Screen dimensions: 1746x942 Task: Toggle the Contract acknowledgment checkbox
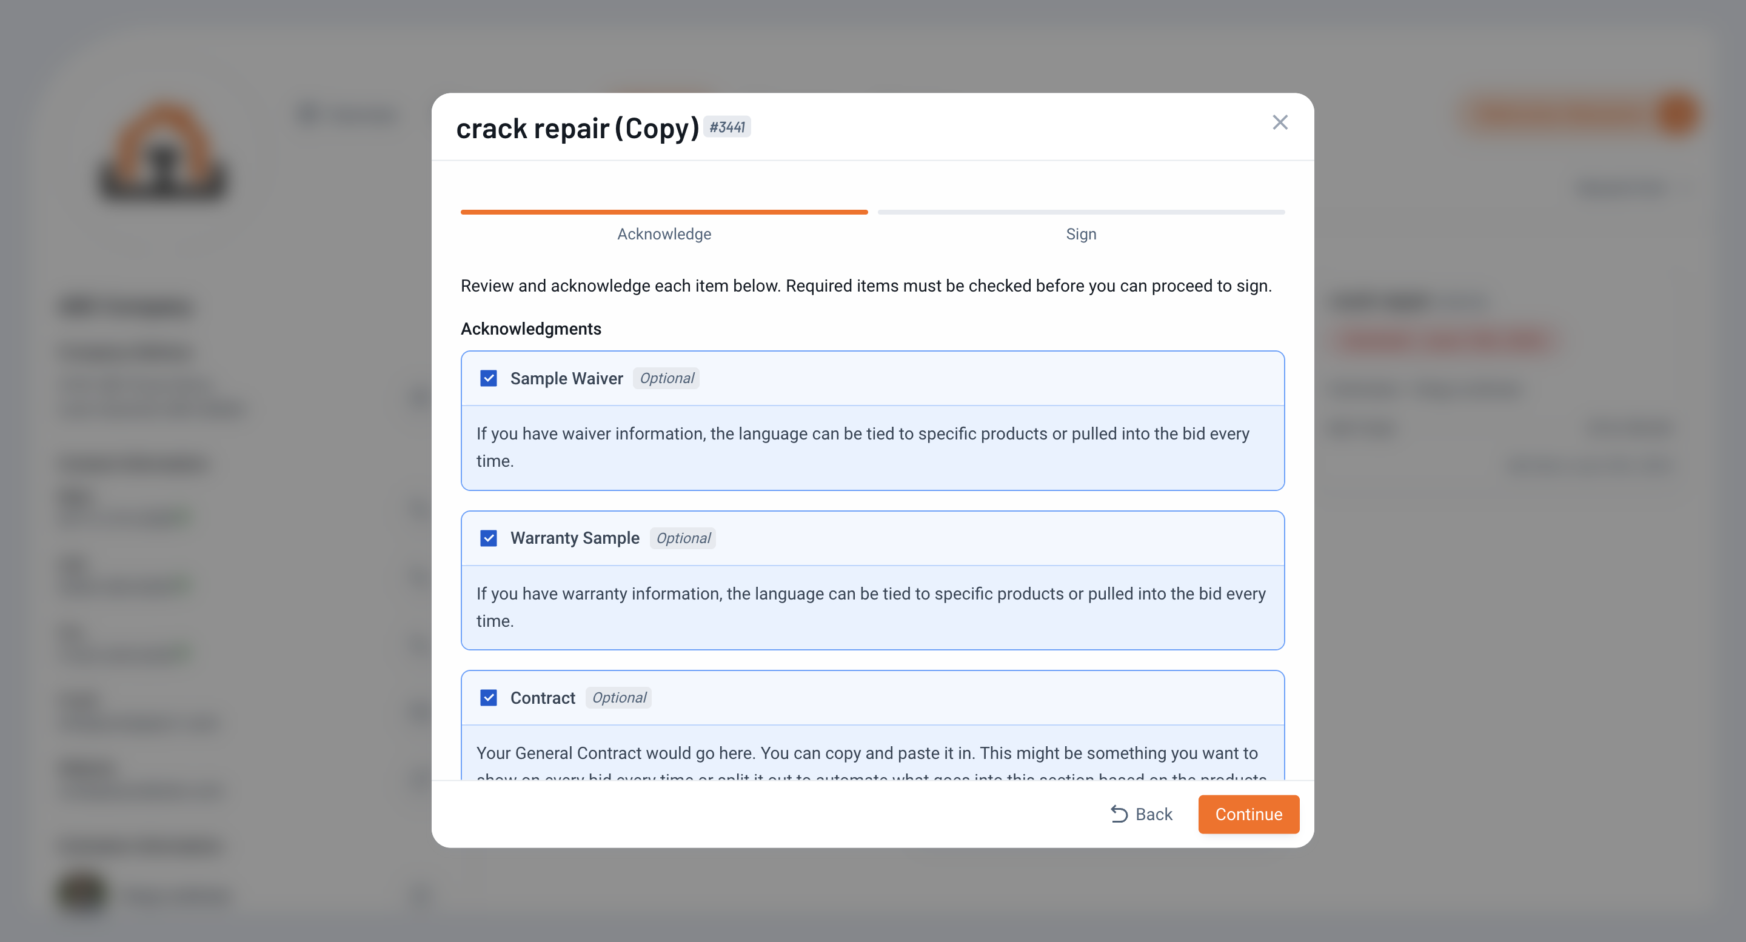click(488, 697)
